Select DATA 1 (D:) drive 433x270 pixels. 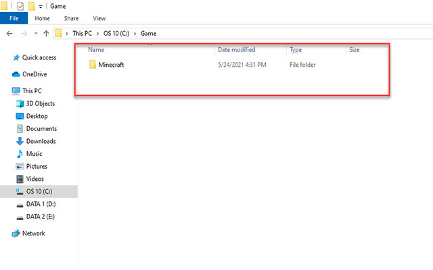click(x=41, y=205)
